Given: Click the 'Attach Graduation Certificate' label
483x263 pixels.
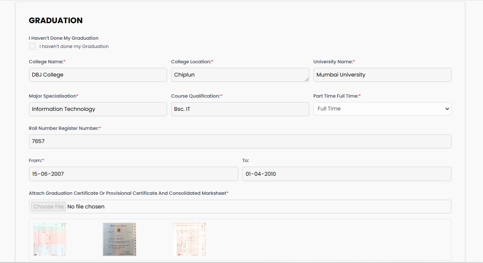Looking at the screenshot, I should [x=129, y=193].
